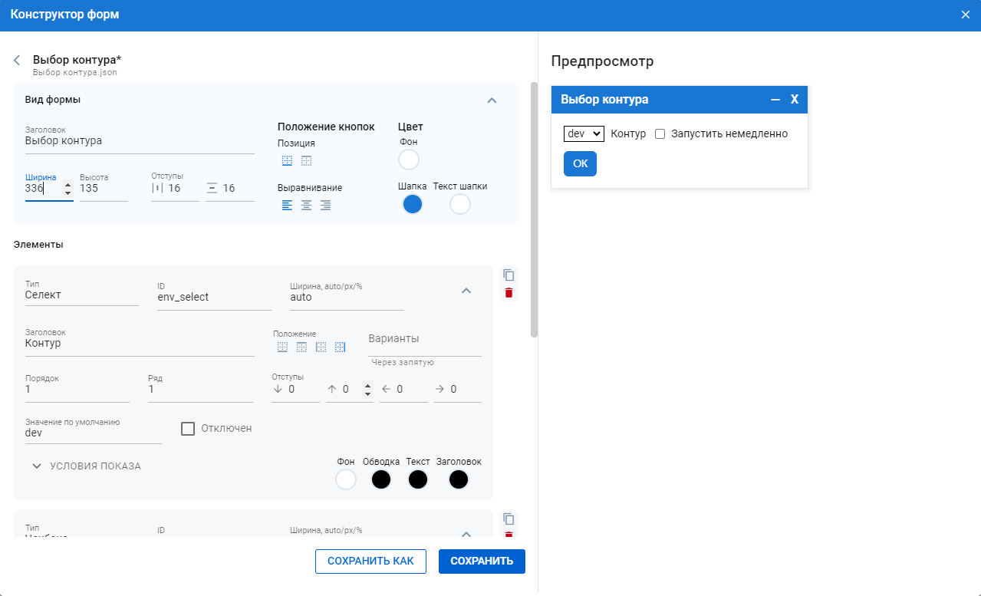
Task: Set button position to top in Позиция
Action: (x=306, y=161)
